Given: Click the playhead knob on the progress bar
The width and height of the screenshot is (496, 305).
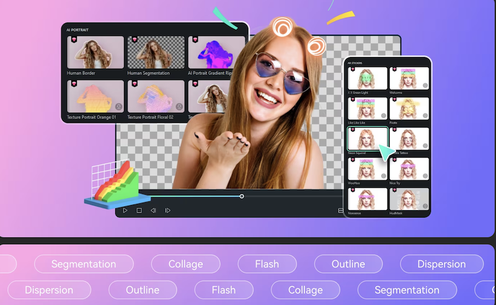Looking at the screenshot, I should pyautogui.click(x=242, y=197).
